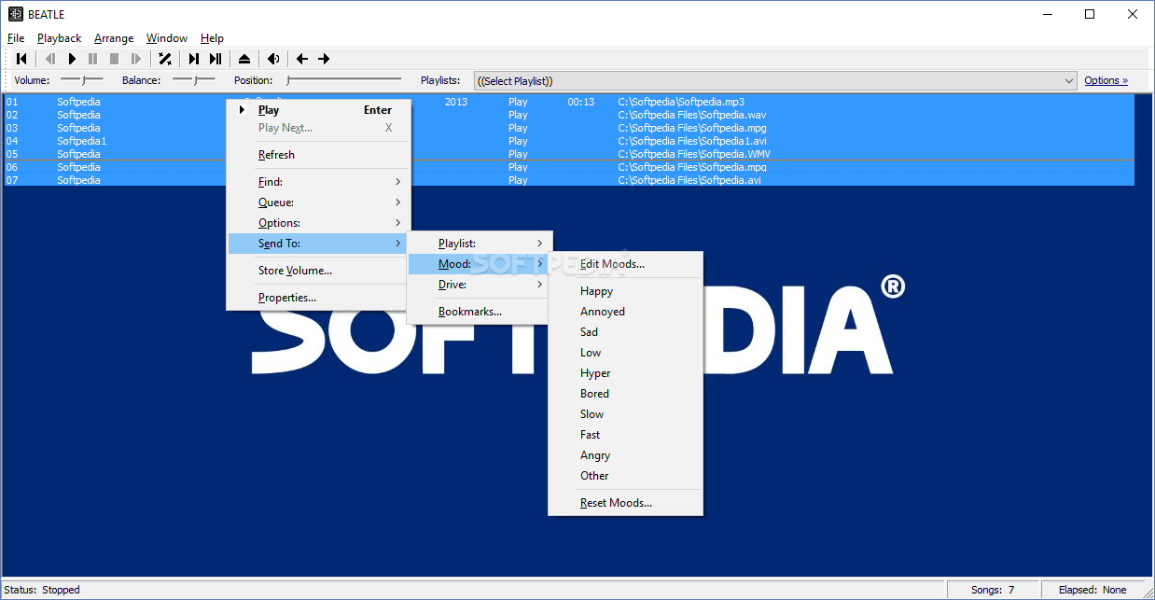
Task: Click the stop square toolbar button
Action: (x=114, y=59)
